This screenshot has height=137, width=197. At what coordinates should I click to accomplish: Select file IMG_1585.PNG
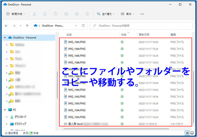tap(77, 56)
